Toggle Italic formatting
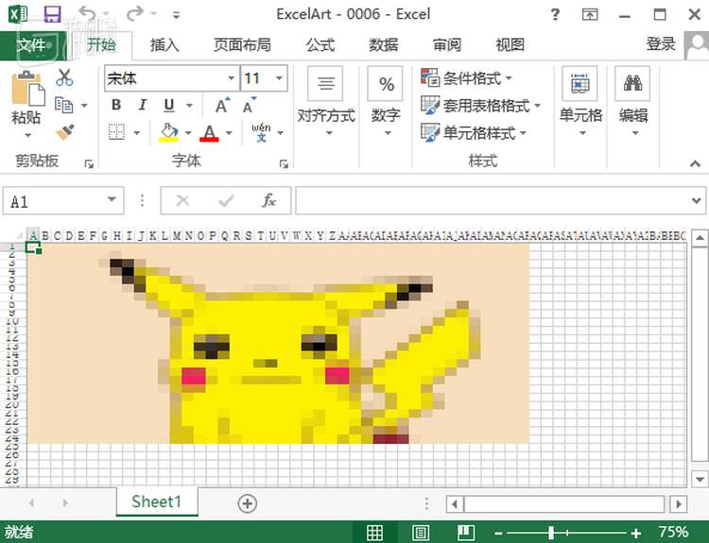The image size is (709, 543). point(143,106)
